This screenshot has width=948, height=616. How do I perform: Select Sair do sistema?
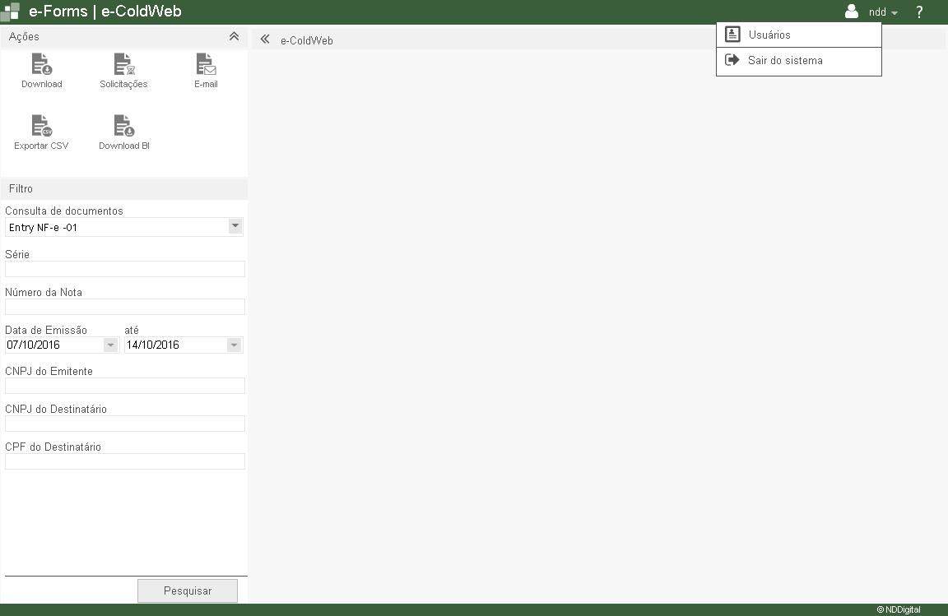pyautogui.click(x=799, y=61)
